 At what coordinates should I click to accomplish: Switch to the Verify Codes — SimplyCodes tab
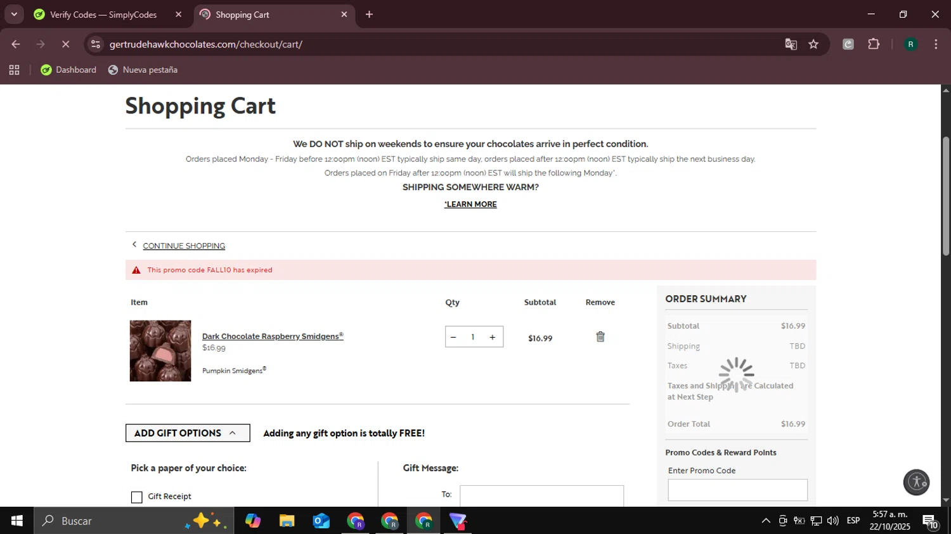[x=103, y=15]
